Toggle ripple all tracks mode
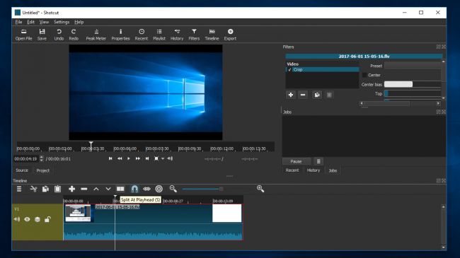The image size is (460, 258). coord(159,189)
